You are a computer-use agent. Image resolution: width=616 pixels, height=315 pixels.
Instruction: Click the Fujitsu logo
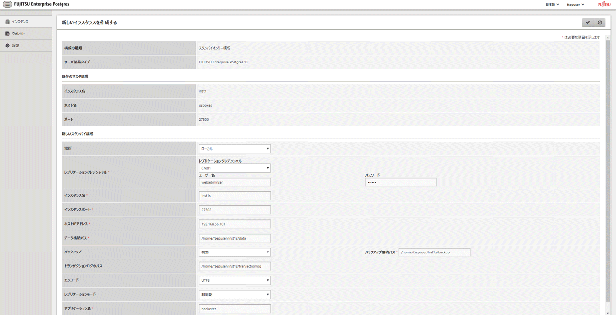tap(604, 4)
